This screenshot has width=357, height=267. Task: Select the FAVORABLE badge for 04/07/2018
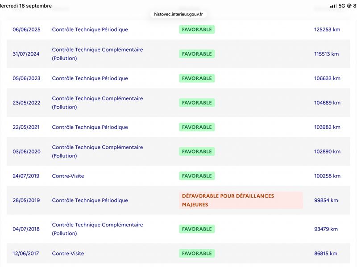pos(197,229)
